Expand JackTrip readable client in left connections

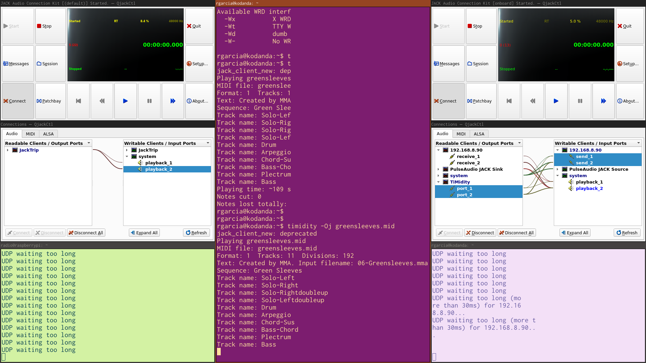tap(7, 150)
